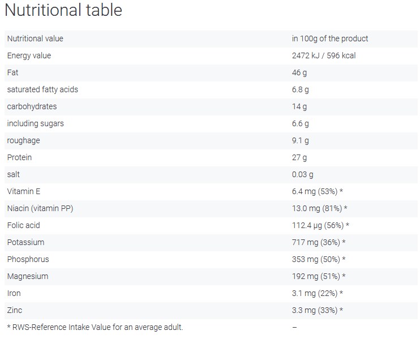Select the in 100g of the product header
Screen dimensions: 420x339
coord(330,39)
